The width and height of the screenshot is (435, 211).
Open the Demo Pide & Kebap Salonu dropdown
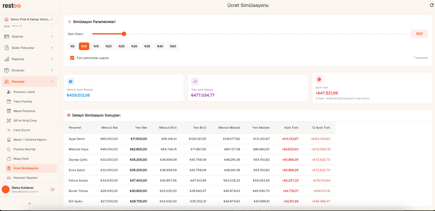pyautogui.click(x=30, y=19)
